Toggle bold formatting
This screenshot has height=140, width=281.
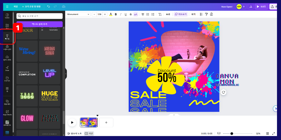[116, 14]
